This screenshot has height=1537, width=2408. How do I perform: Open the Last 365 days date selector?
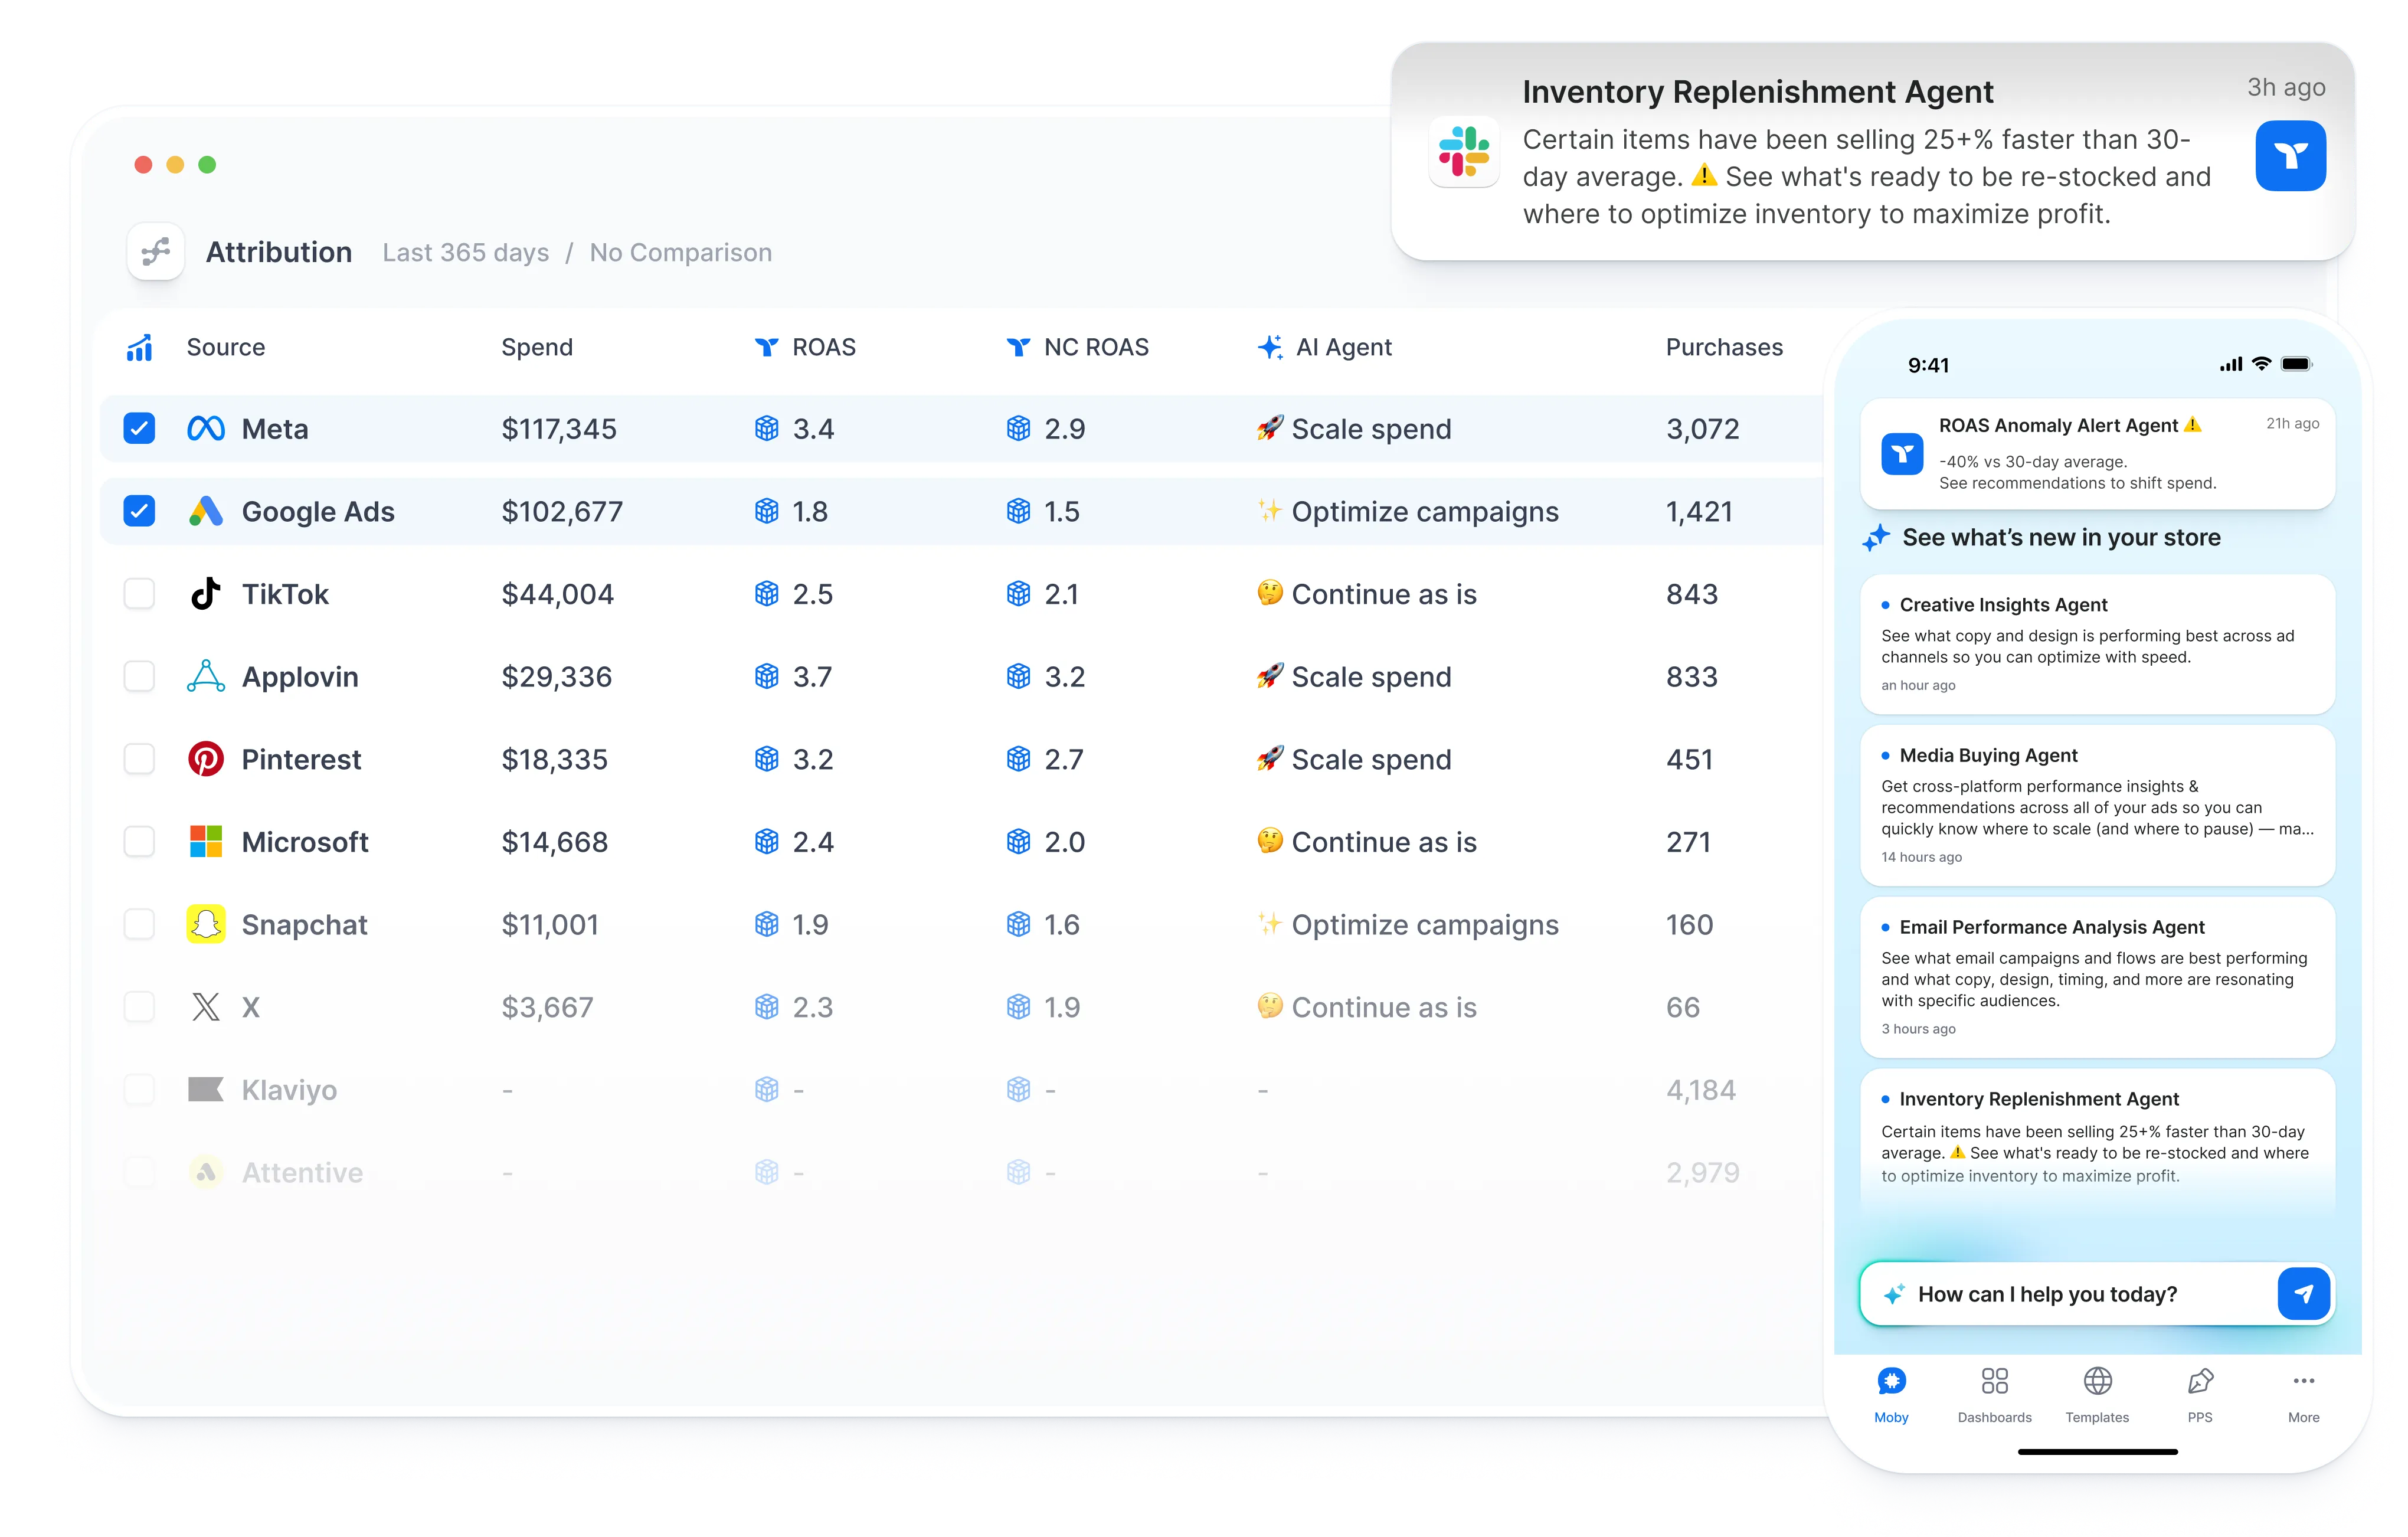click(x=465, y=252)
